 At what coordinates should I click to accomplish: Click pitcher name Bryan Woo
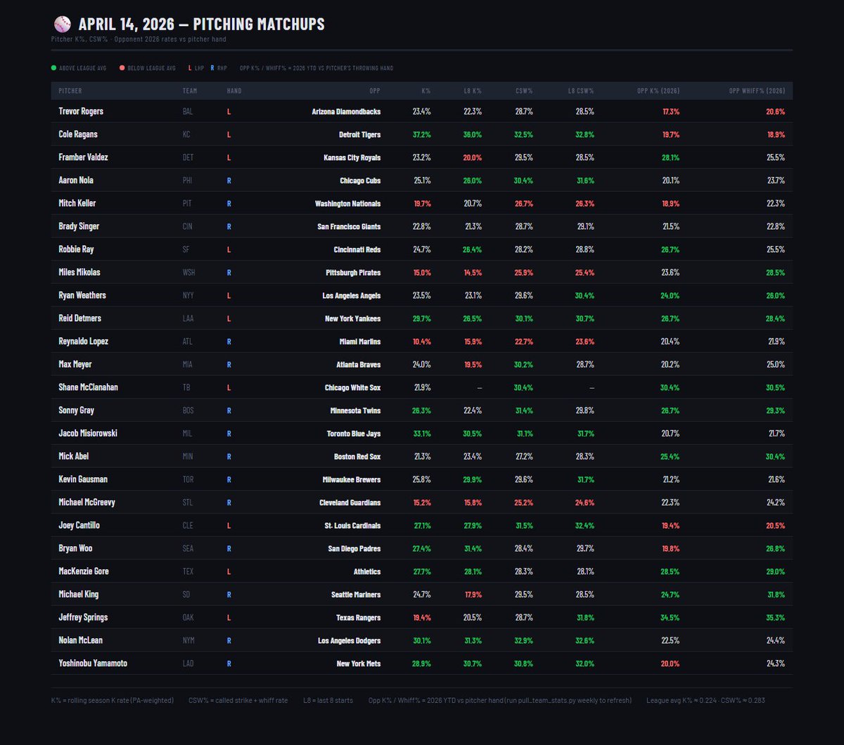pos(75,548)
